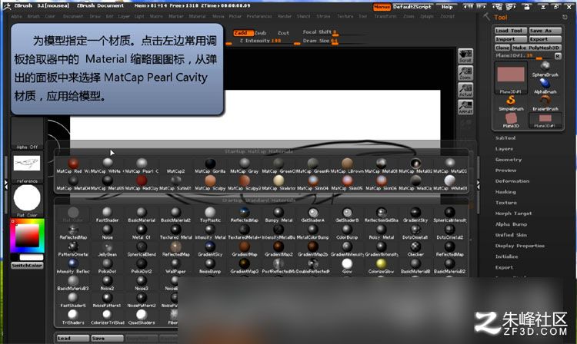Expand the Geometry subpalette
This screenshot has height=344, width=577.
pos(509,160)
